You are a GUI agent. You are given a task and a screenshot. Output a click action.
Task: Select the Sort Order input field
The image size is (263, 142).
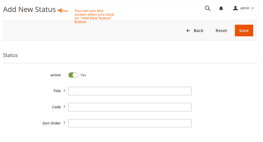point(130,123)
